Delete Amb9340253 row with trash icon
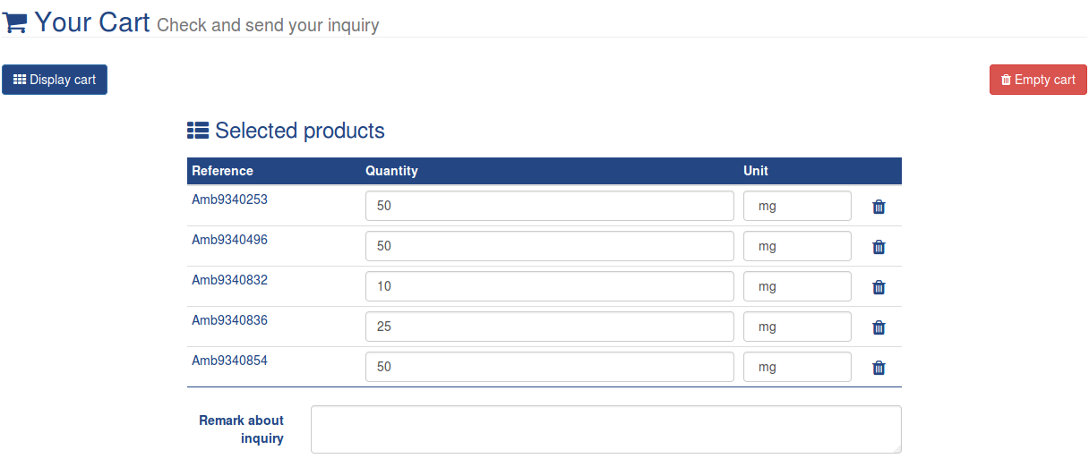Viewport: 1089px width, 467px height. pyautogui.click(x=879, y=207)
